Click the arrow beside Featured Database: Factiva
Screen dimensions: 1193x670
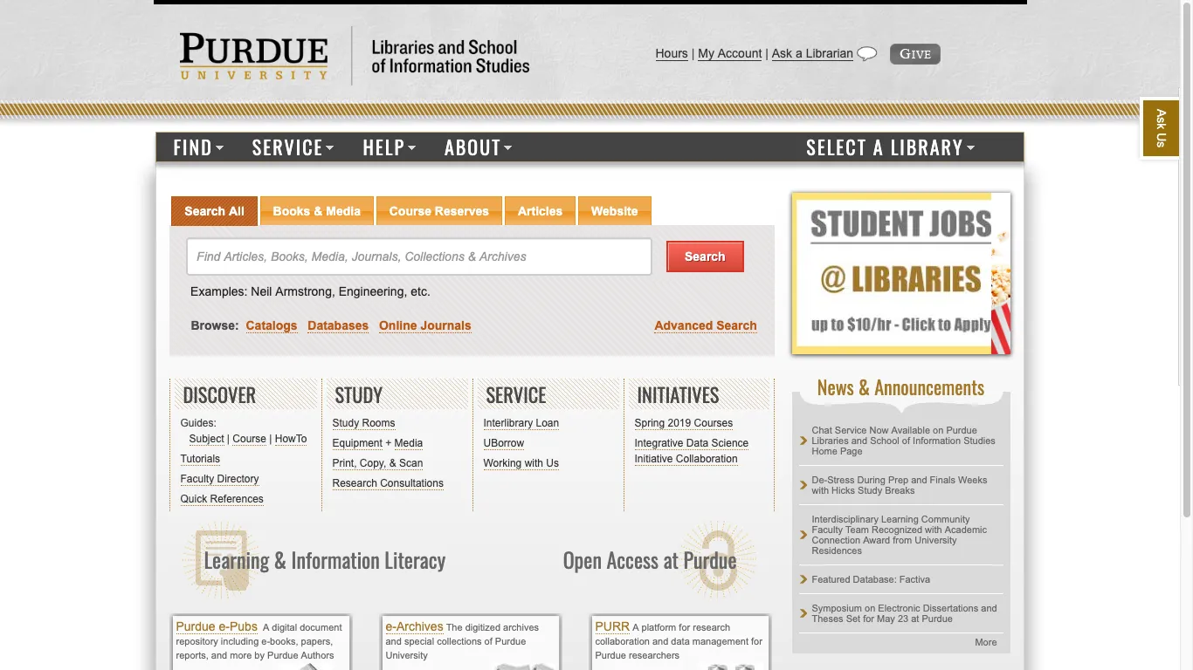(x=803, y=578)
